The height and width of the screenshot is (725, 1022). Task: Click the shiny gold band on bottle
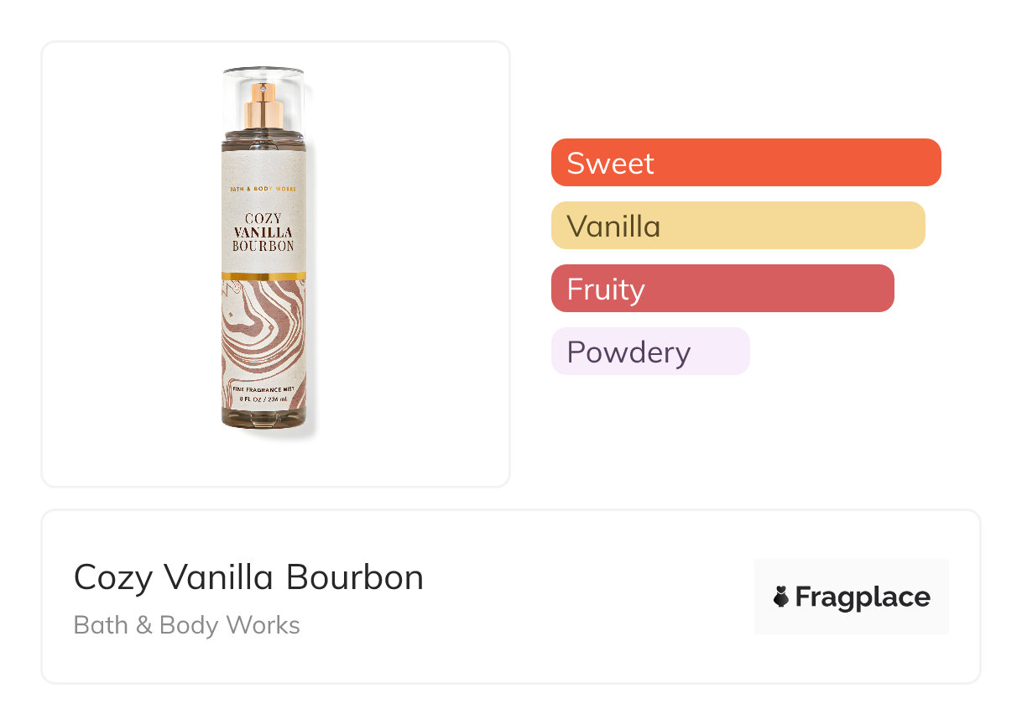tap(263, 275)
